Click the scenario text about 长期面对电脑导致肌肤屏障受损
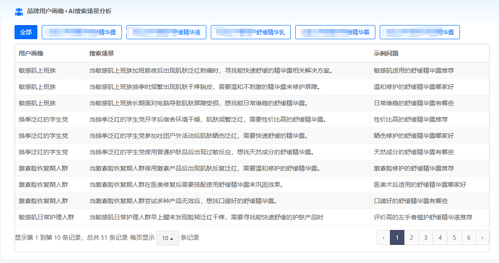 [x=199, y=103]
